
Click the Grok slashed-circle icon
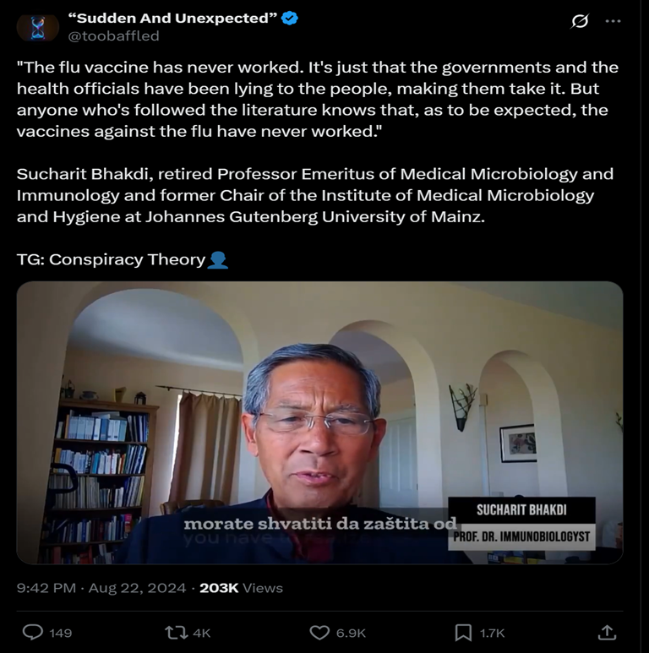(x=580, y=21)
